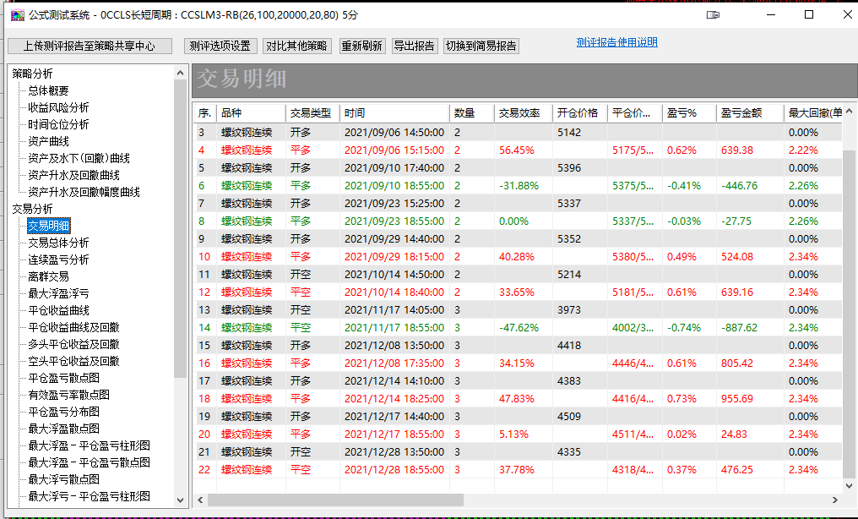Click 上传测评报告至策略共享中心 button
The image size is (858, 519).
[x=90, y=46]
